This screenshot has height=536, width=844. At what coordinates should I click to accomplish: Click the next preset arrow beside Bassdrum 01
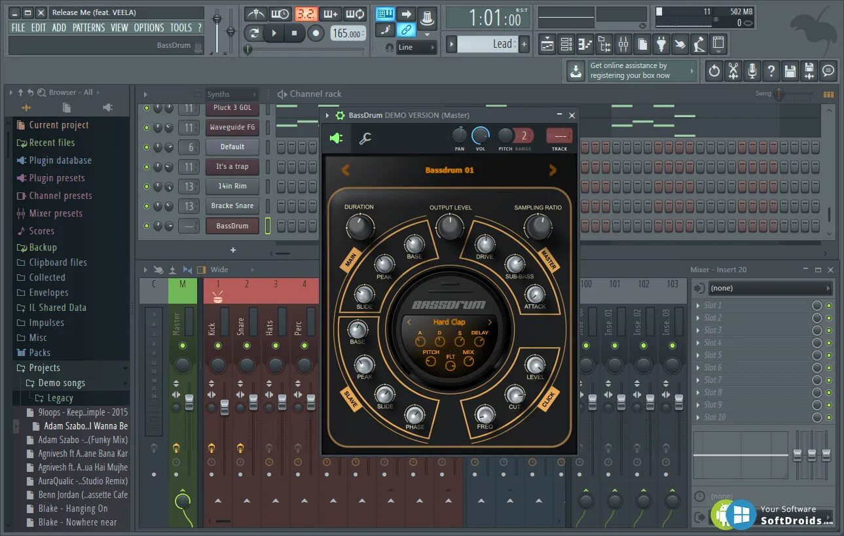pyautogui.click(x=553, y=170)
